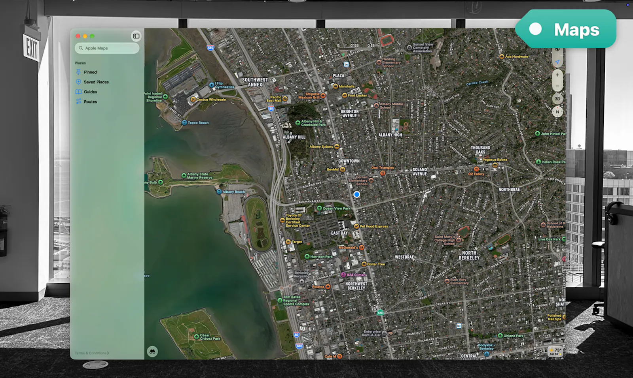
Task: Select the Marshalls store pin
Action: coord(335,86)
